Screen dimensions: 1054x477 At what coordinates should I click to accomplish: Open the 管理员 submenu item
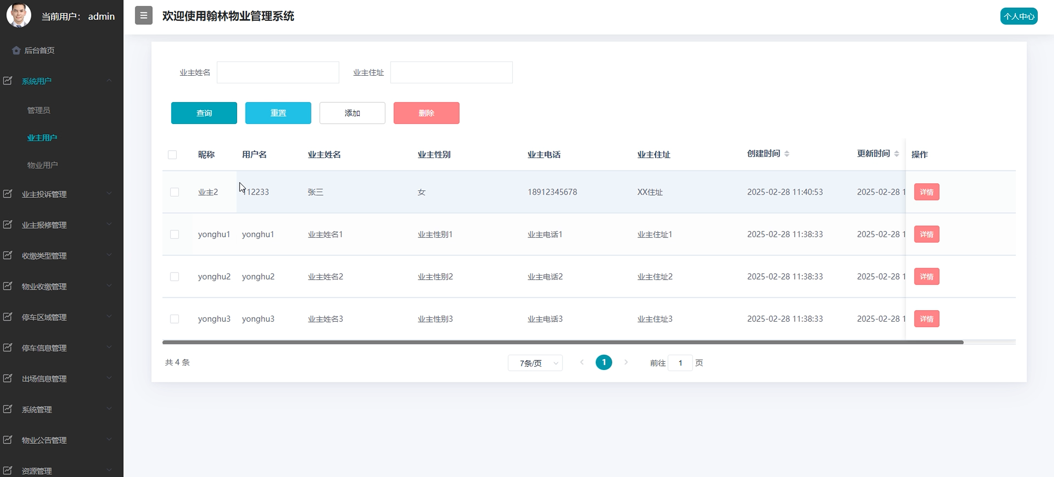38,110
